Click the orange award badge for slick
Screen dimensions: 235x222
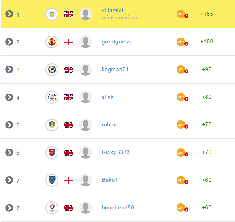point(182,97)
